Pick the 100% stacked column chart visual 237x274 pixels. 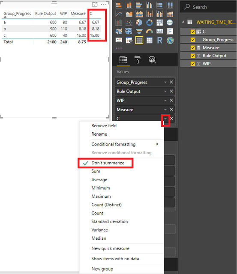(170, 5)
